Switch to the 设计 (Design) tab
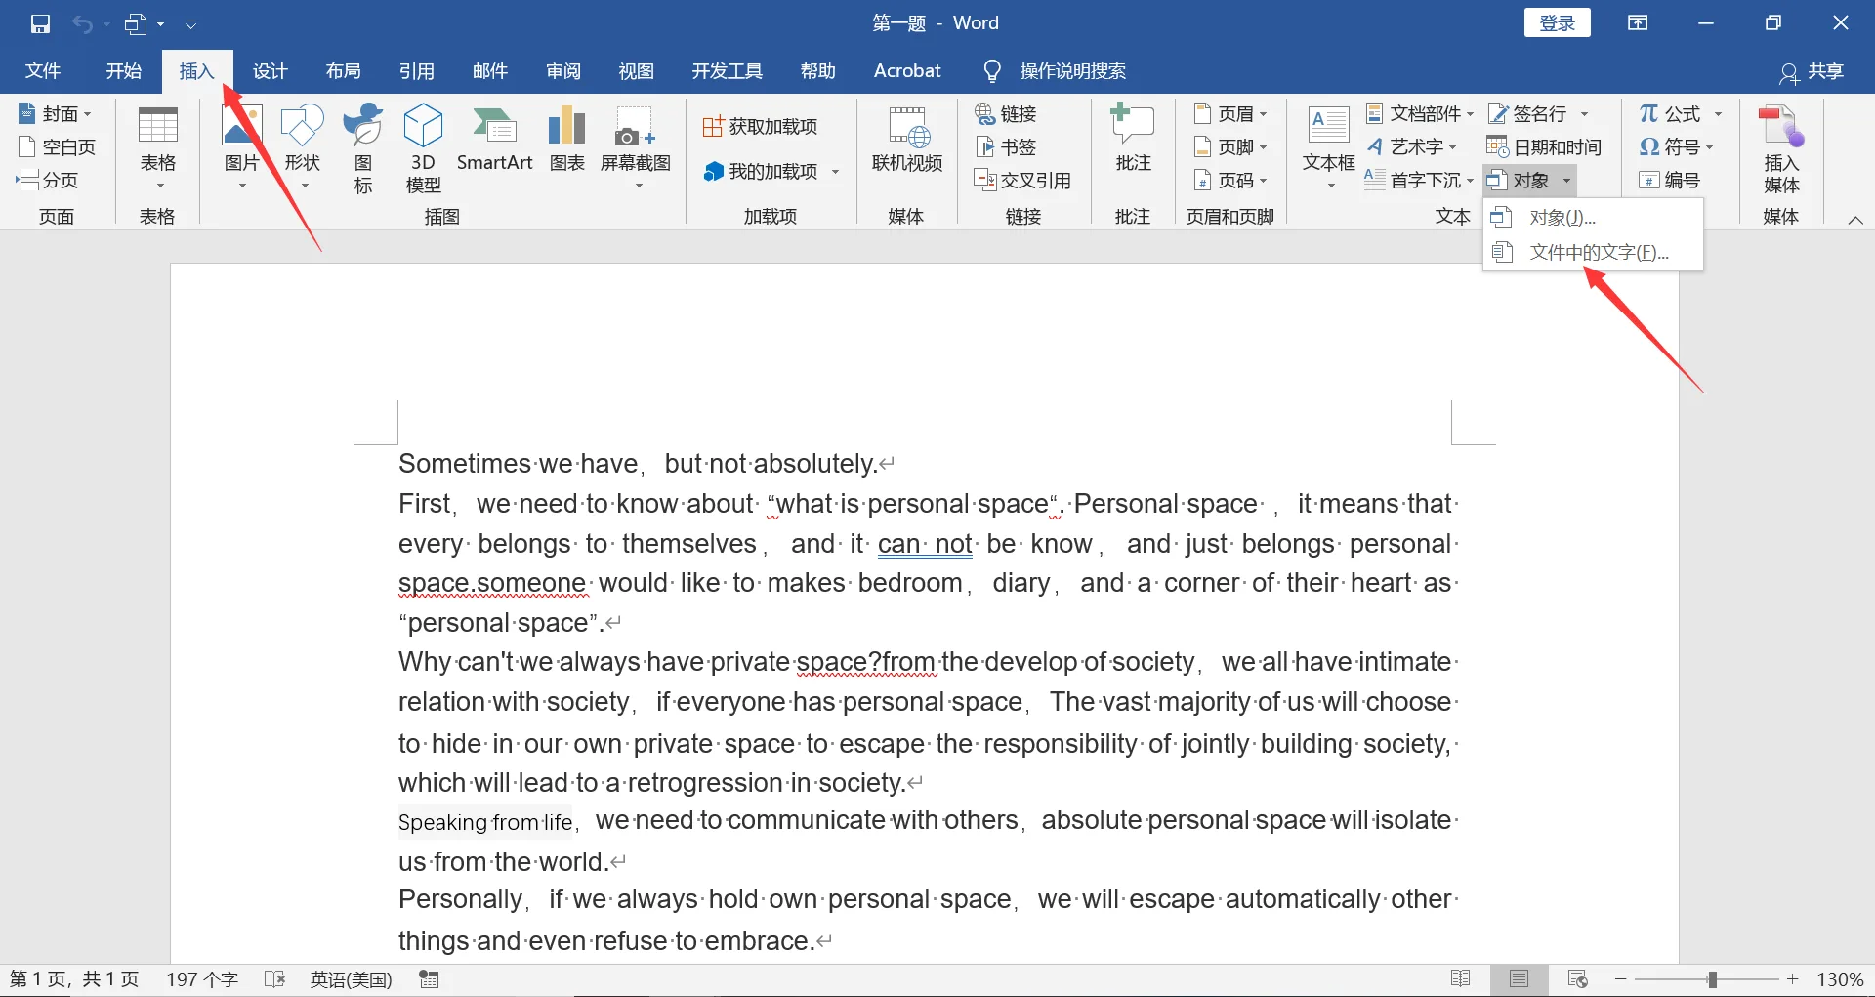Screen dimensions: 1875x997 270,71
